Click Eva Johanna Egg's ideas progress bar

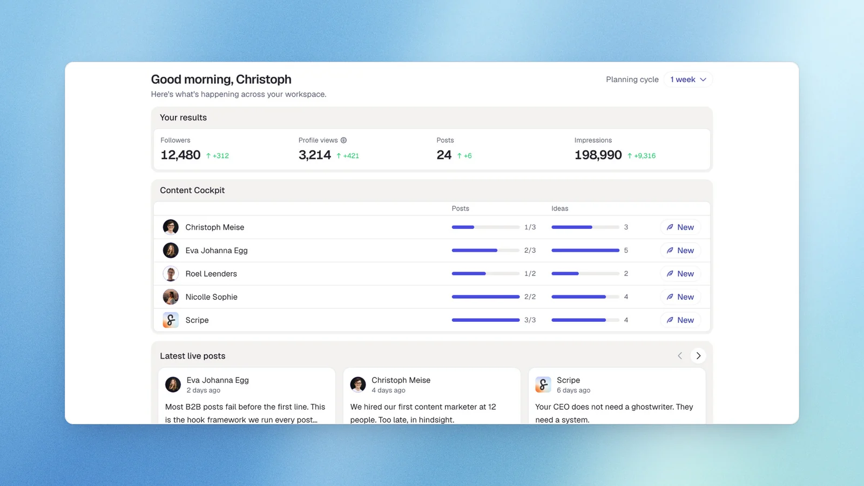pos(585,251)
